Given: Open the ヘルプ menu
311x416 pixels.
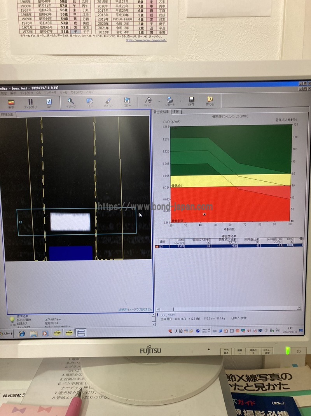Looking at the screenshot, I should pyautogui.click(x=89, y=92).
